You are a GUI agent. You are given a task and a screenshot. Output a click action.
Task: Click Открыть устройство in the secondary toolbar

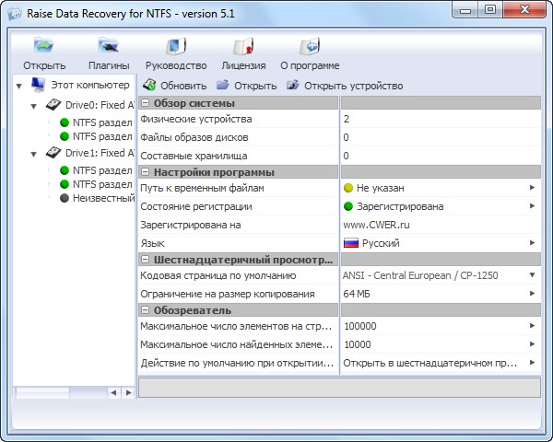click(x=344, y=86)
